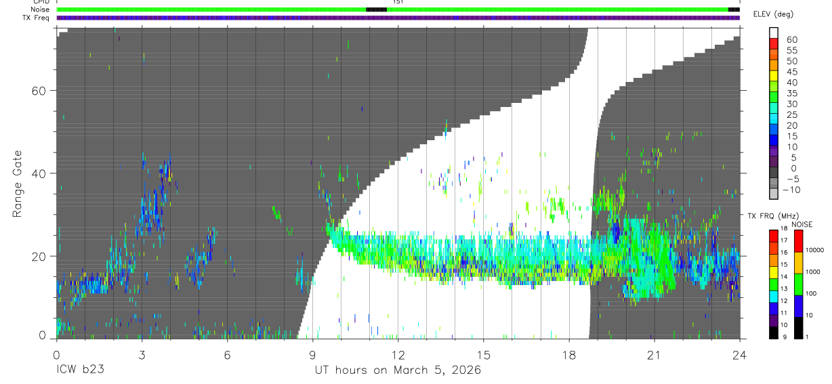Screen dimensions: 832x384
Task: Select the bright green 30–35 ELEV segment
Action: click(x=774, y=98)
